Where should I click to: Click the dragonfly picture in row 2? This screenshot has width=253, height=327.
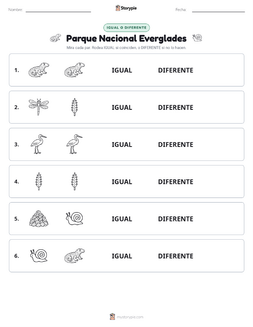[39, 107]
